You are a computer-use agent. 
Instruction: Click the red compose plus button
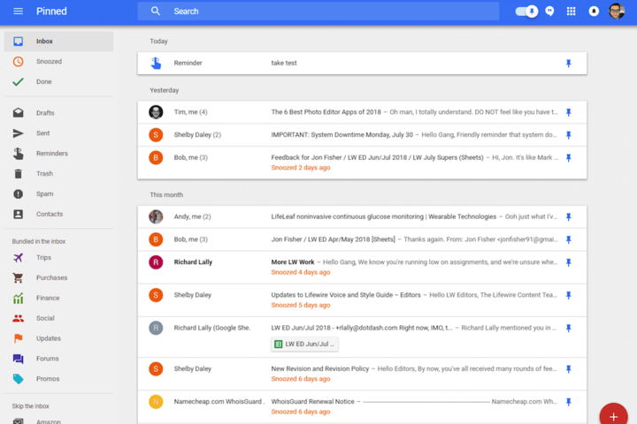tap(613, 415)
